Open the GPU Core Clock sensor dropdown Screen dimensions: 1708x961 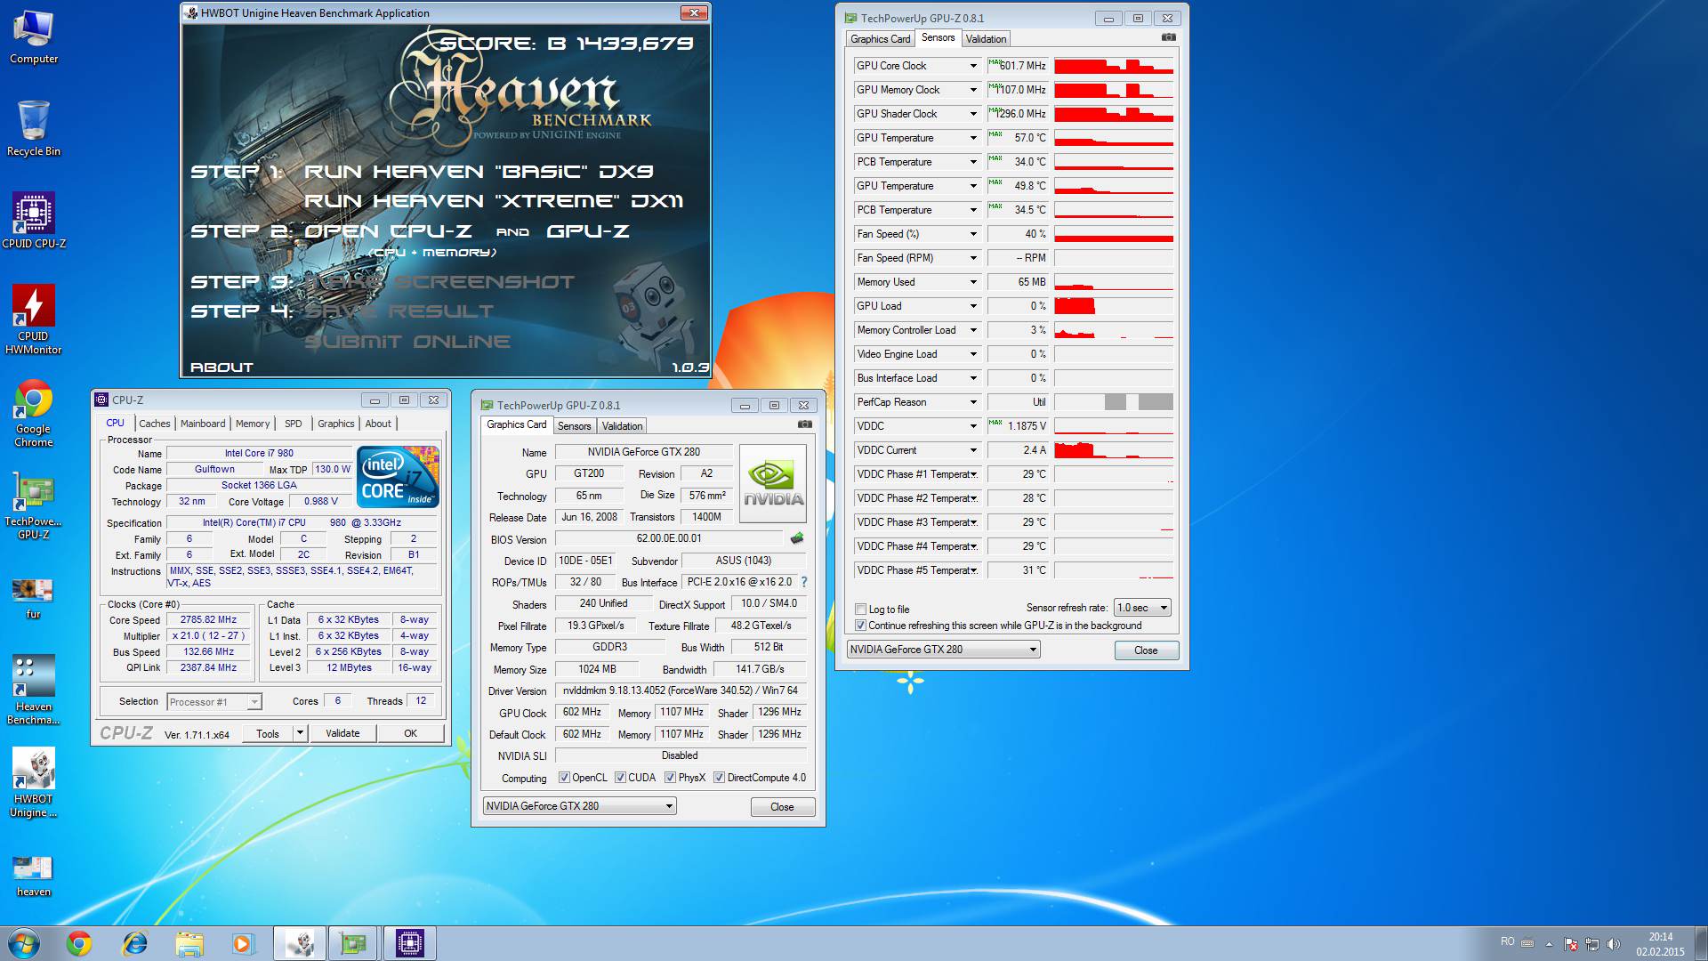[972, 66]
